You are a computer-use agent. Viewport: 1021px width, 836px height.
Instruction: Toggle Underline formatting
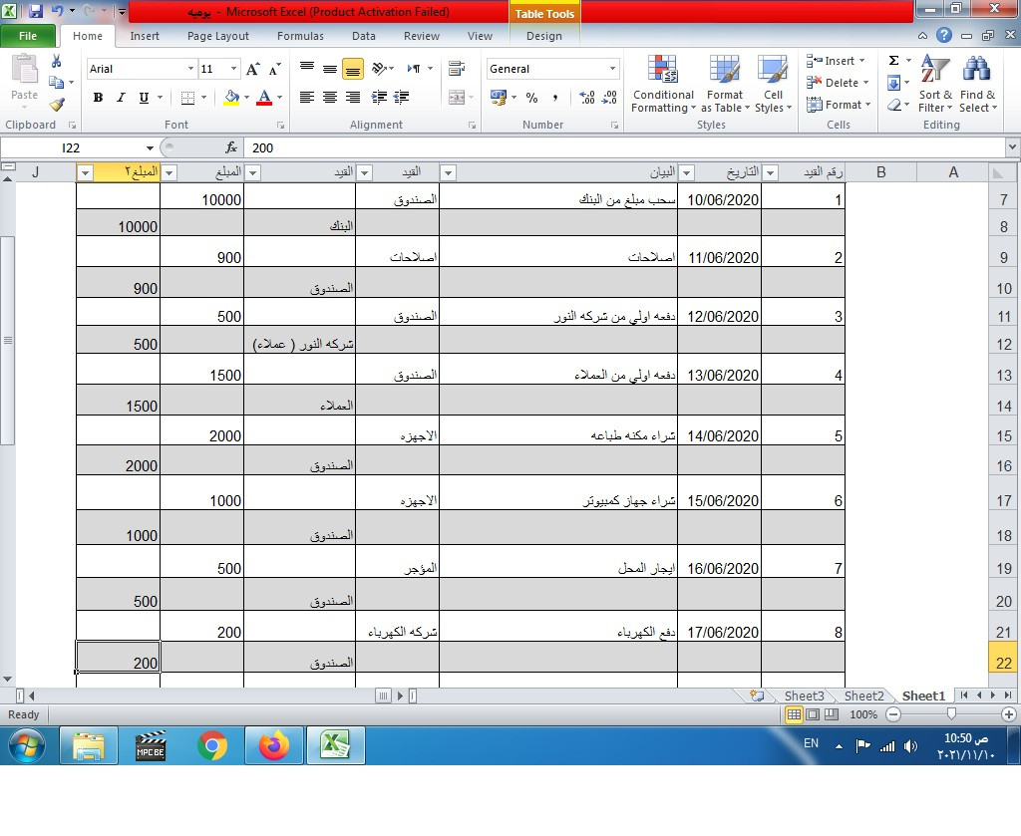tap(144, 98)
